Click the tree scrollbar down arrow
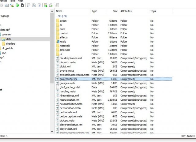Image resolution: width=196 pixels, height=142 pixels. point(52,131)
